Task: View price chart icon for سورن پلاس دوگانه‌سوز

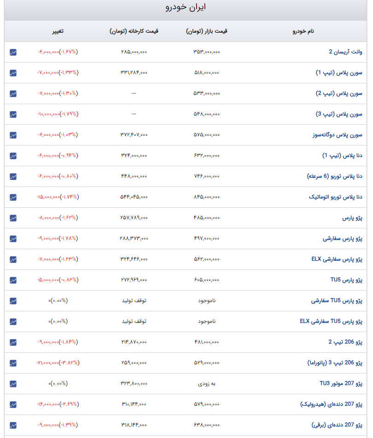Action: tap(13, 134)
